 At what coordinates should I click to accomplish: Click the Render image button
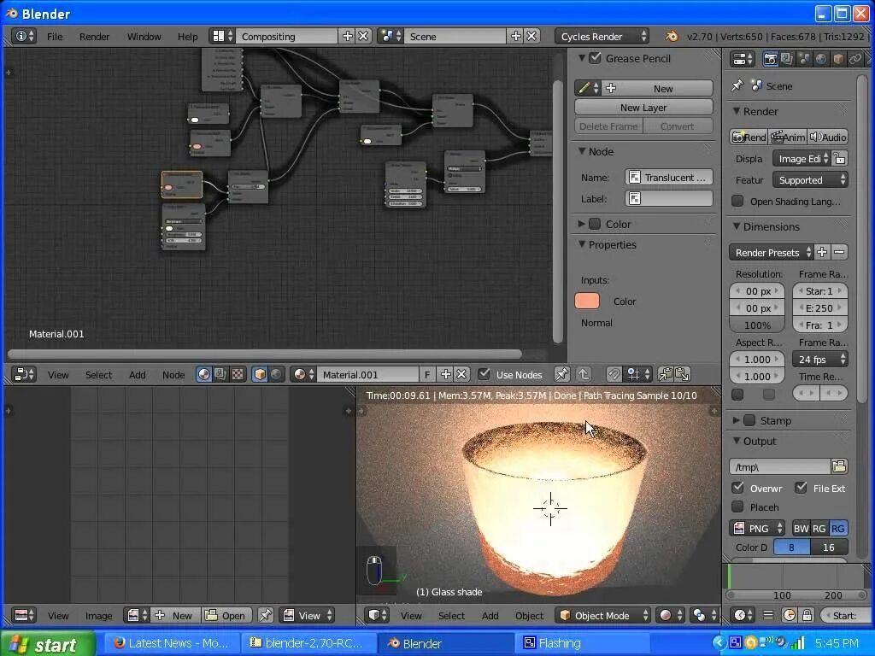coord(749,138)
